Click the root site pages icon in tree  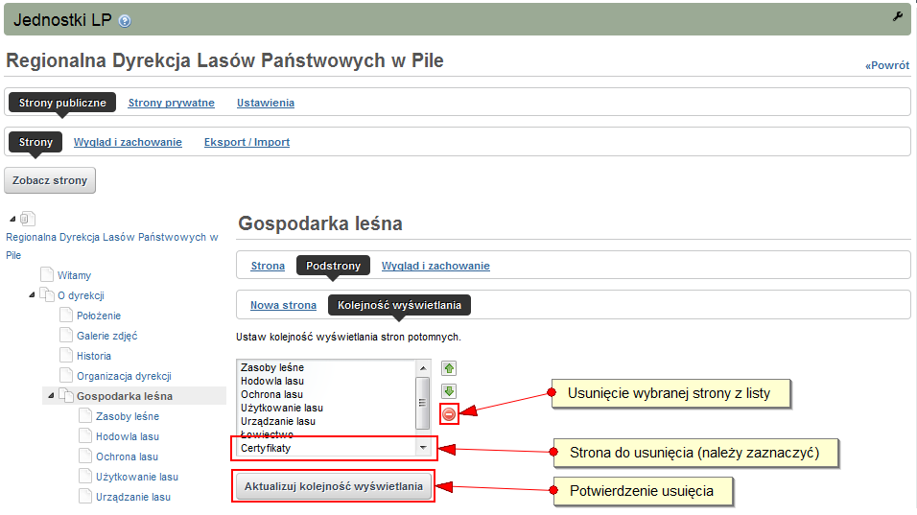tap(28, 219)
